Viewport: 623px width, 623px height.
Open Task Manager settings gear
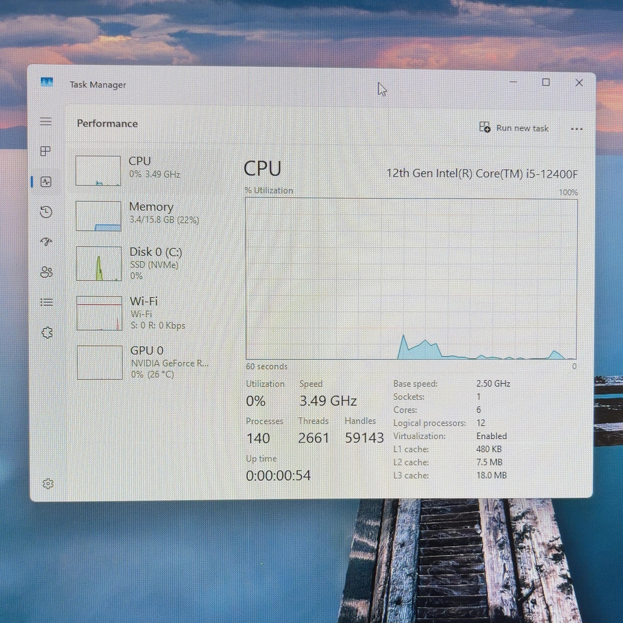click(x=48, y=484)
